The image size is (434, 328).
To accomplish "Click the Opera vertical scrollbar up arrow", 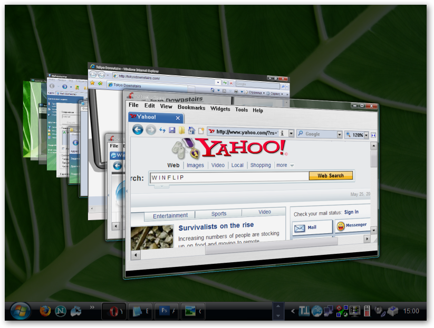I will click(374, 146).
